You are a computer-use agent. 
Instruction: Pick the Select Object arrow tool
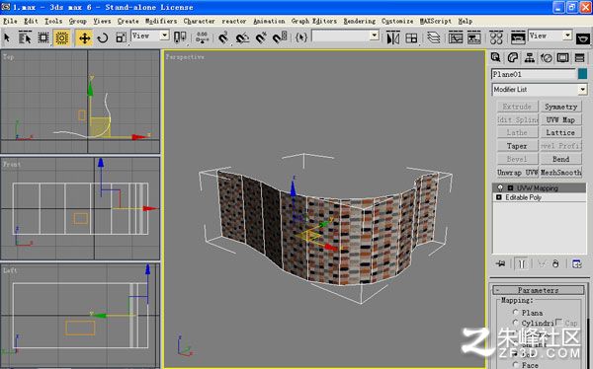pyautogui.click(x=7, y=37)
